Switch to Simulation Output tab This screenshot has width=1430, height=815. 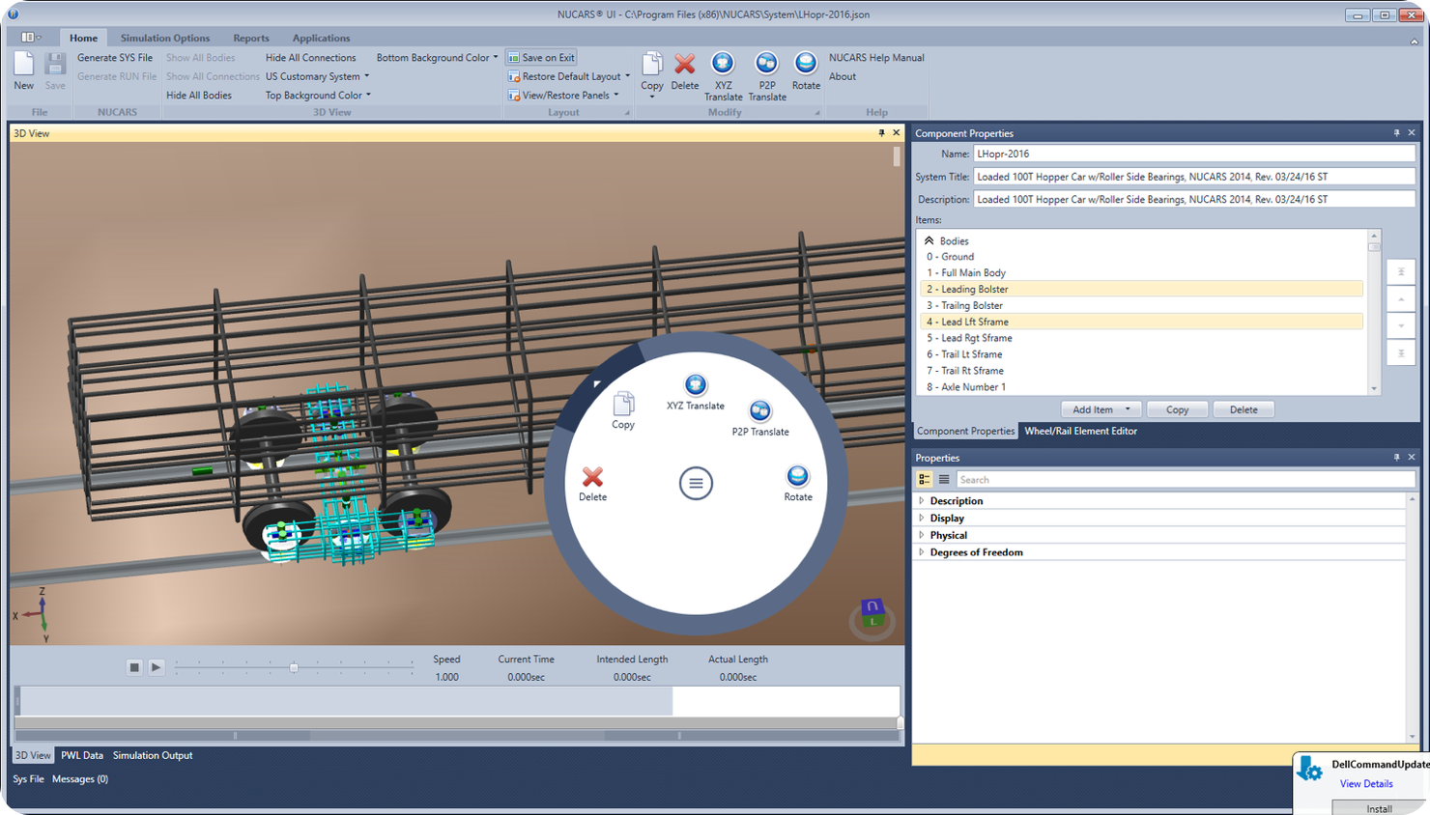153,755
